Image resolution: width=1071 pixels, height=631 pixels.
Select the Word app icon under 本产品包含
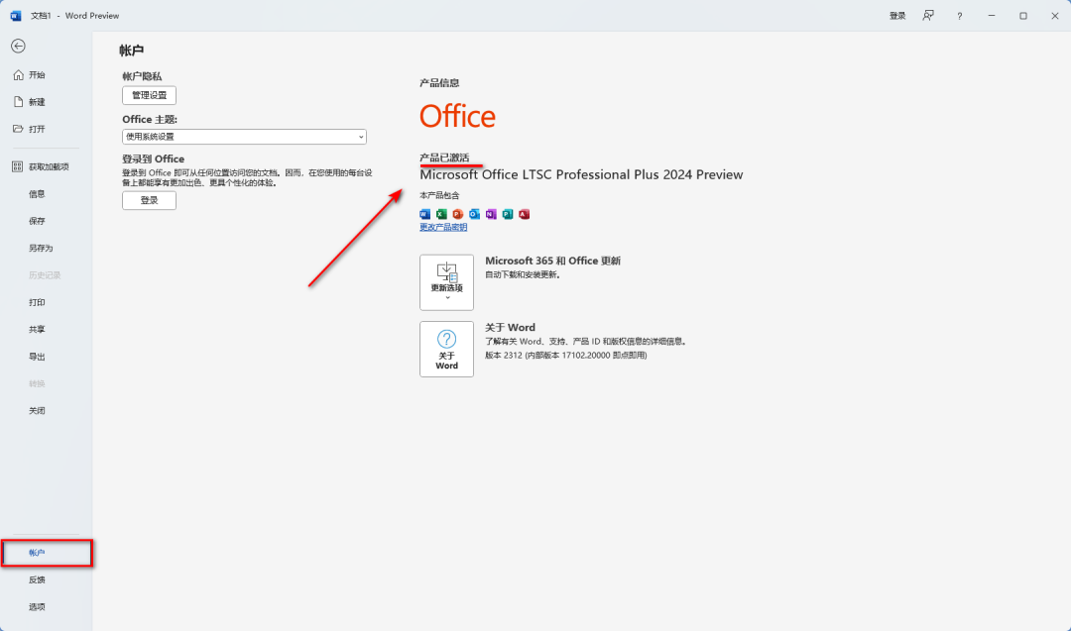coord(424,214)
